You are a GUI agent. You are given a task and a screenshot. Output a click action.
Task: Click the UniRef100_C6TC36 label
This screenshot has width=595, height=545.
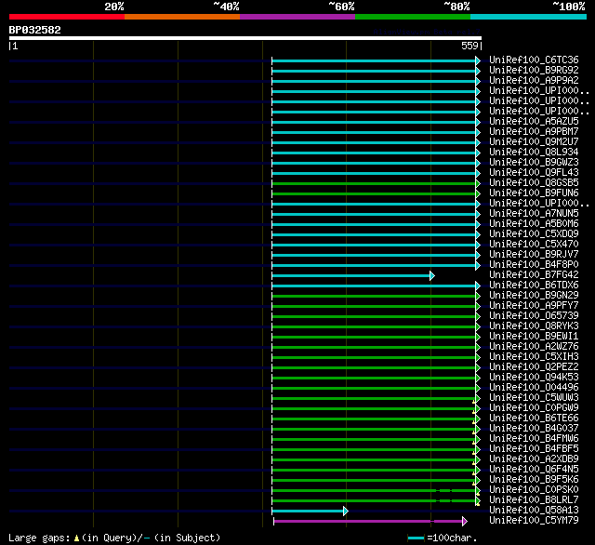[534, 60]
